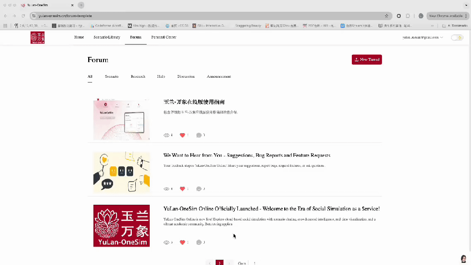Click views eye icon on first thread
This screenshot has height=265, width=471.
tap(166, 135)
